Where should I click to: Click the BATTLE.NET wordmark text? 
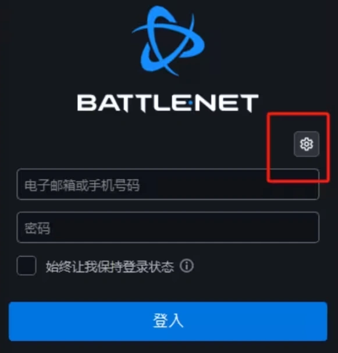point(168,103)
